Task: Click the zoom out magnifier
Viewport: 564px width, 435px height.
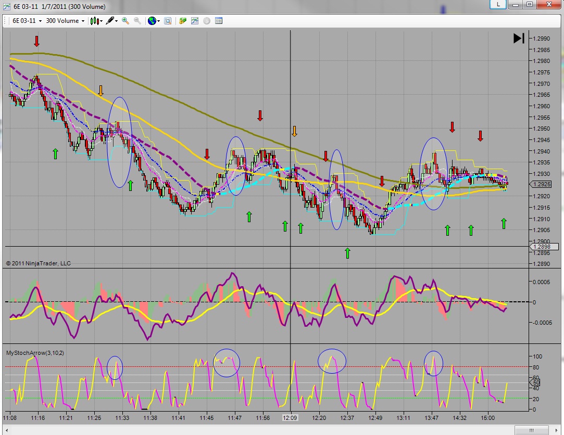Action: (137, 21)
